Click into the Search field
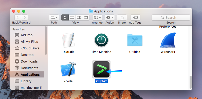The width and height of the screenshot is (202, 99). click(171, 17)
